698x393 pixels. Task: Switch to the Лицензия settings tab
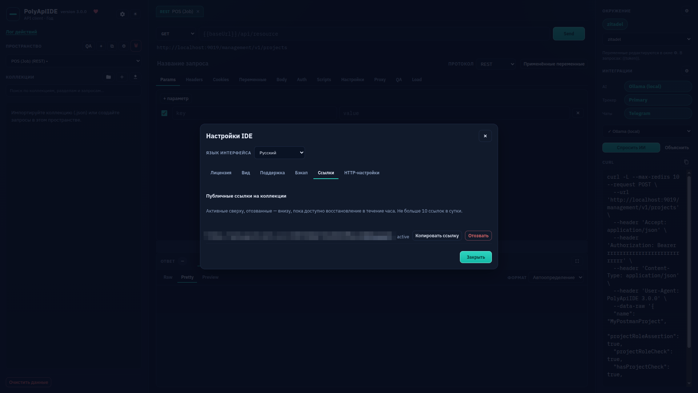[221, 173]
